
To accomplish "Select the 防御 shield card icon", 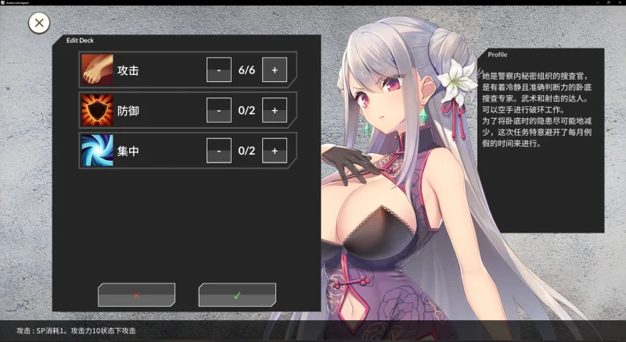I will coord(97,110).
